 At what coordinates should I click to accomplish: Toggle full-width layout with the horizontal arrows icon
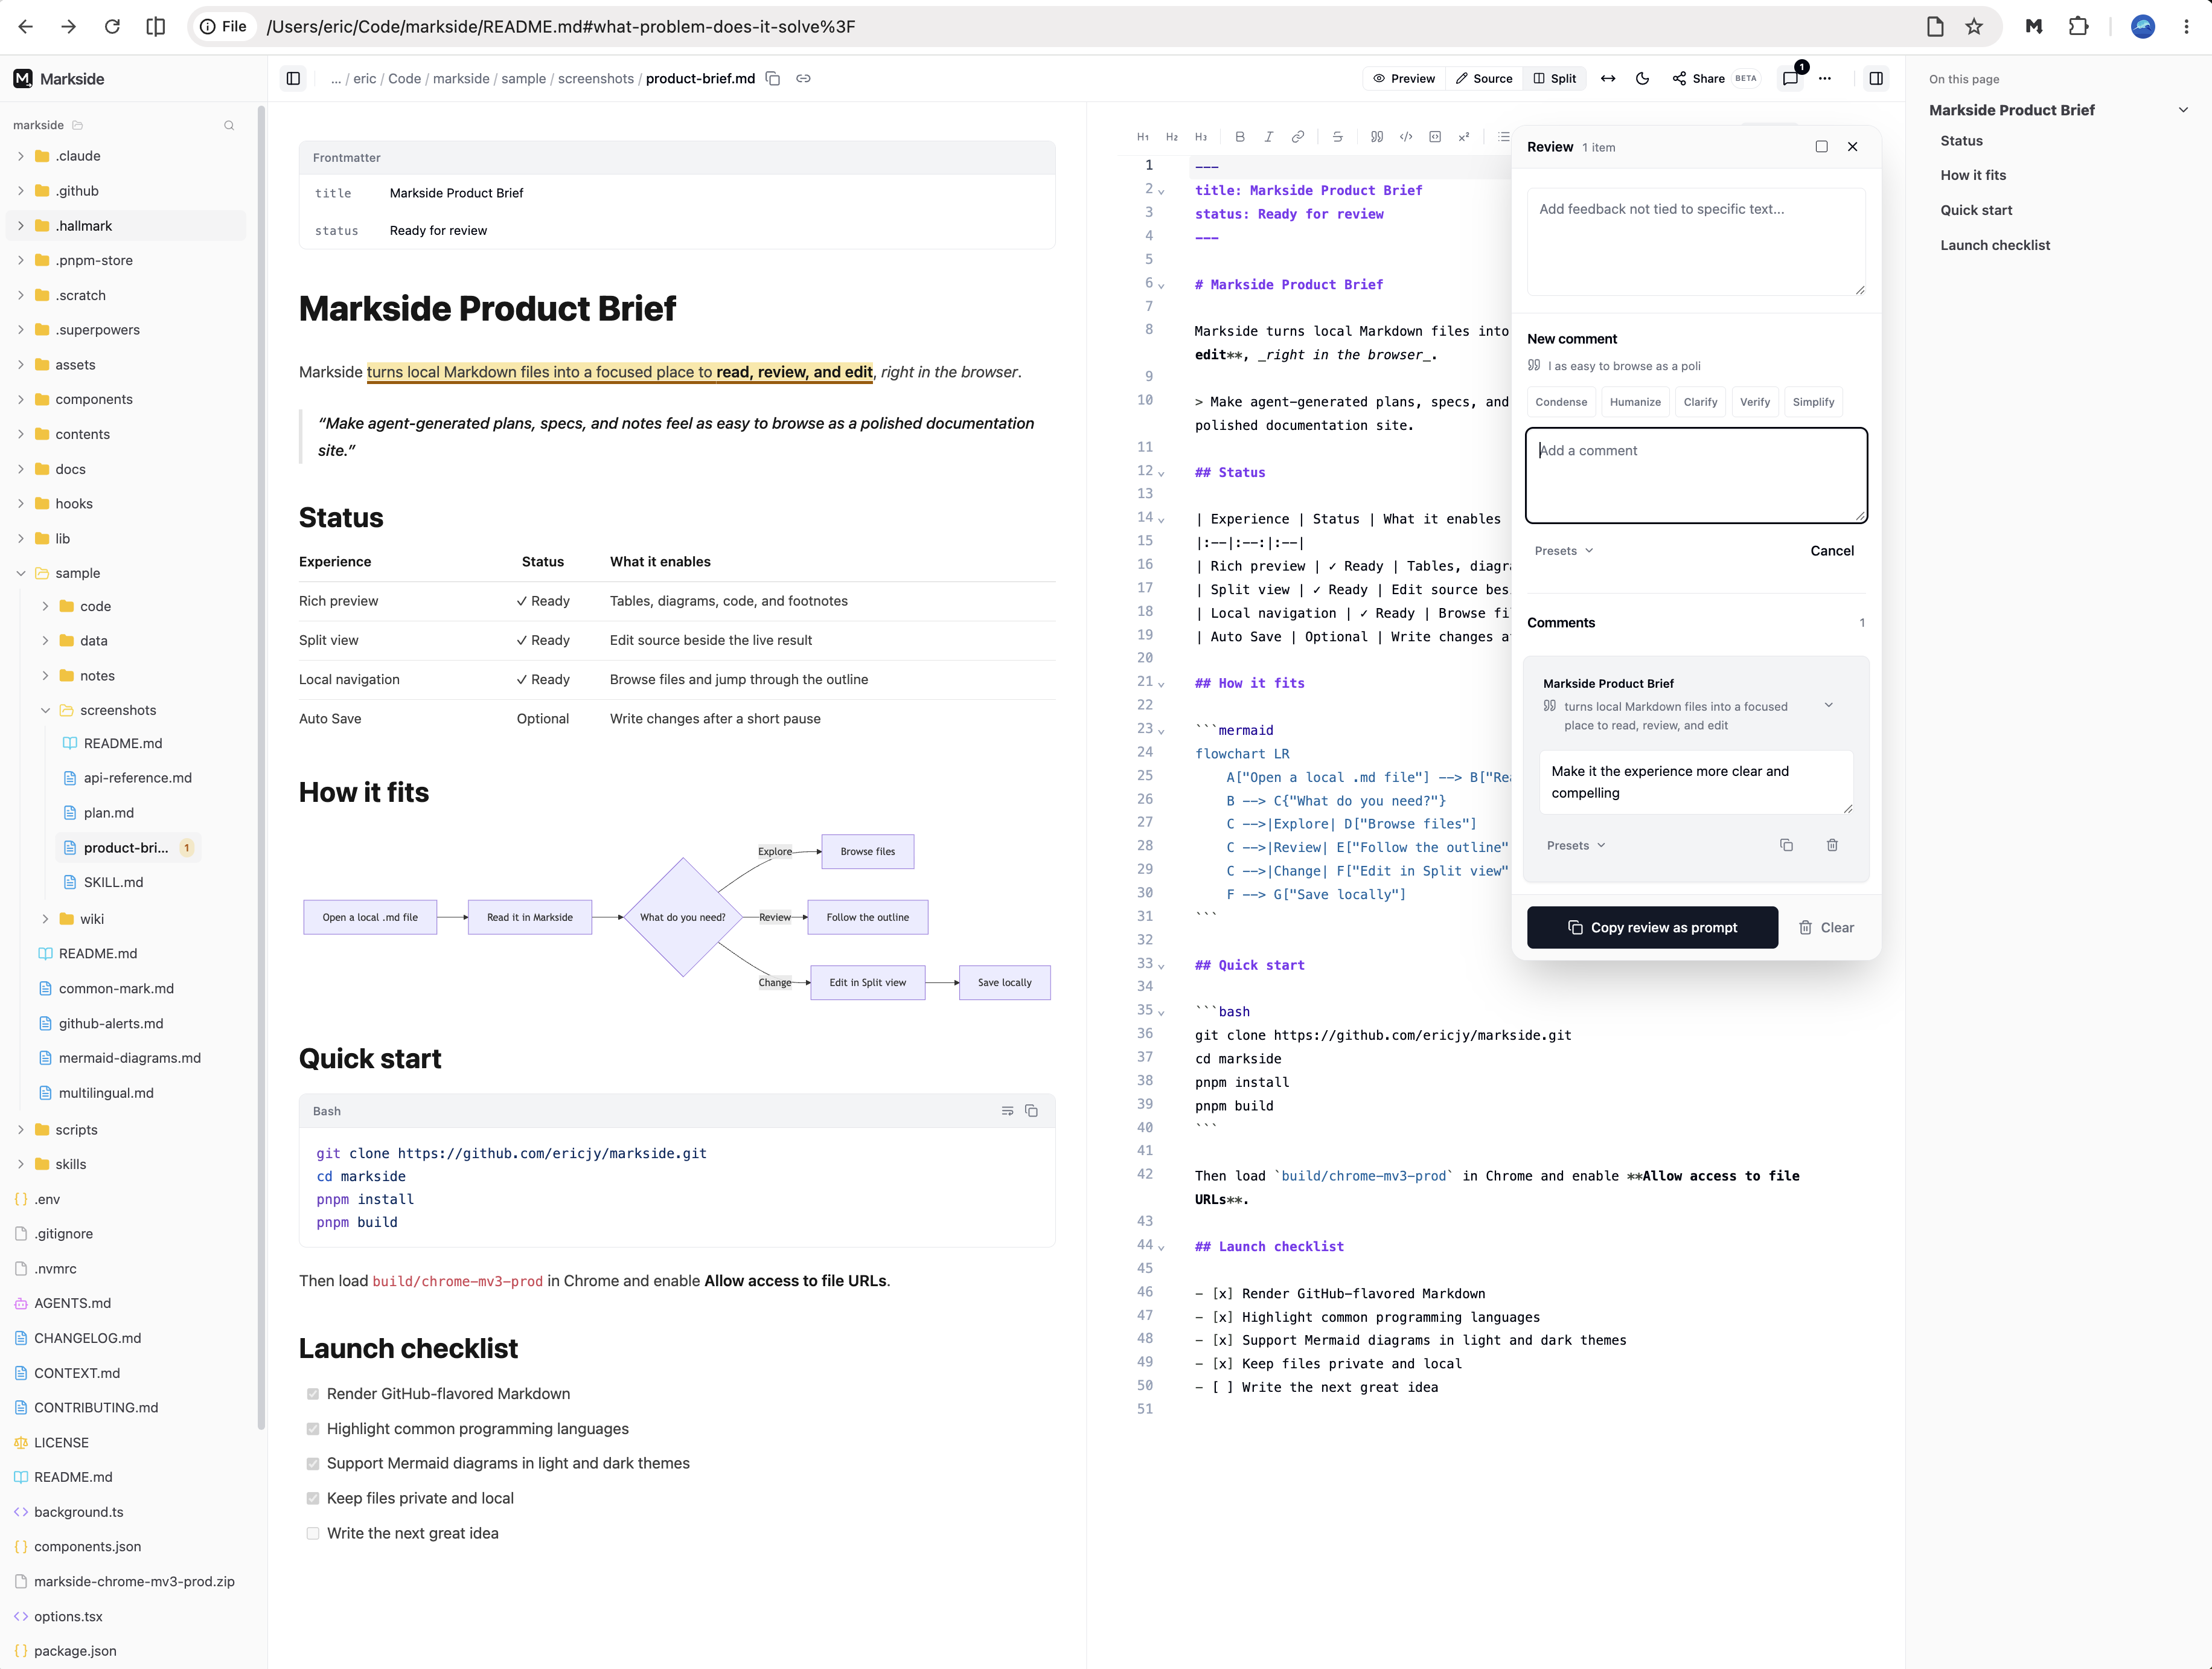pos(1607,79)
